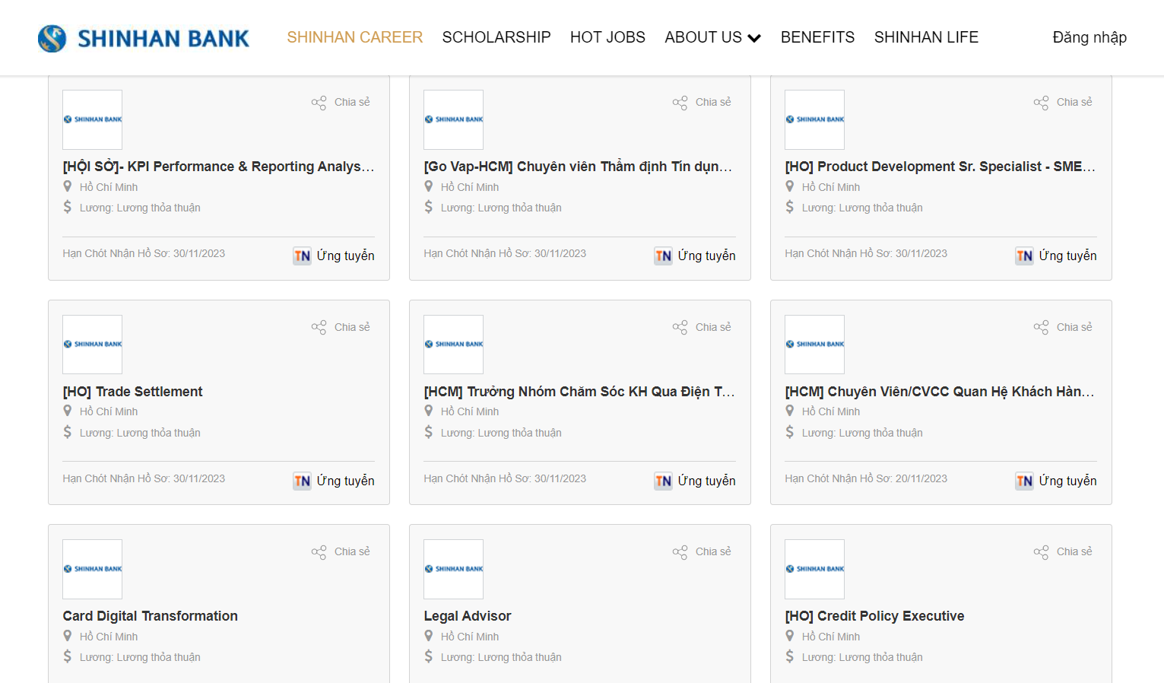
Task: Click the TN icon on Trưởng Nhóm Chăm Sóc card
Action: click(664, 481)
